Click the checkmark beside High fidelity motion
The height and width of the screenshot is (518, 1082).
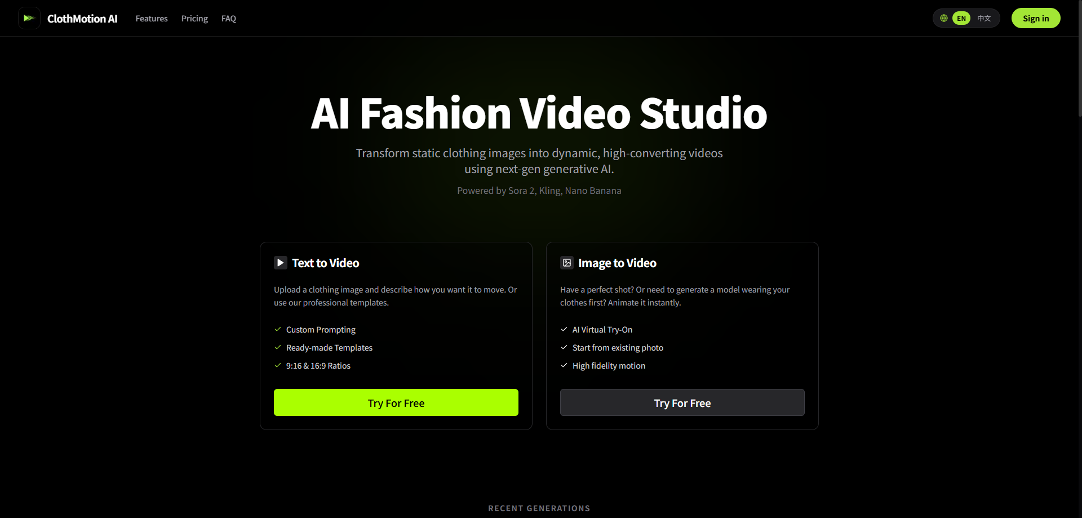pyautogui.click(x=564, y=365)
